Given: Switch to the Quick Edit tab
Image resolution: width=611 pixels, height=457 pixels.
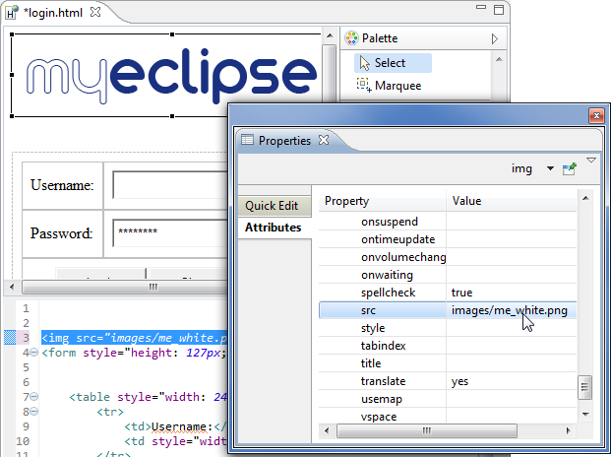Looking at the screenshot, I should [x=272, y=206].
